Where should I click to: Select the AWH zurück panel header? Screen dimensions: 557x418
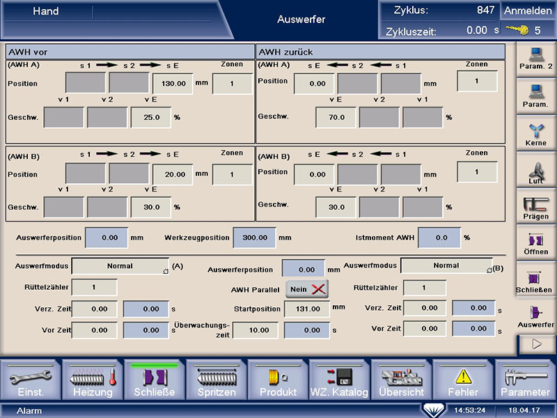pos(380,52)
